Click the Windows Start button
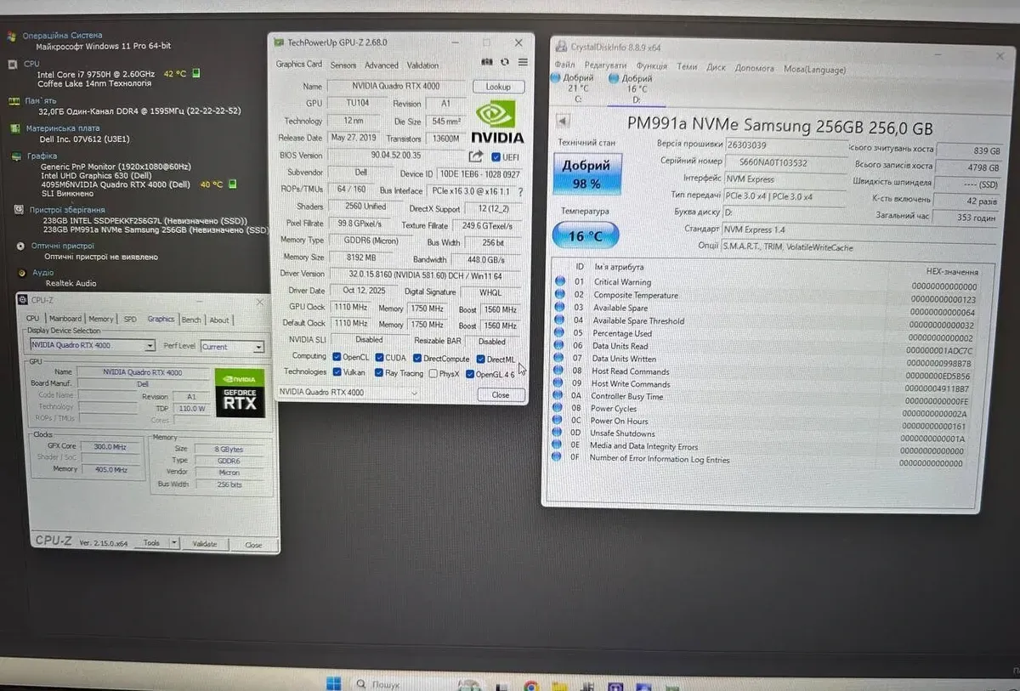The height and width of the screenshot is (691, 1020). coord(333,683)
